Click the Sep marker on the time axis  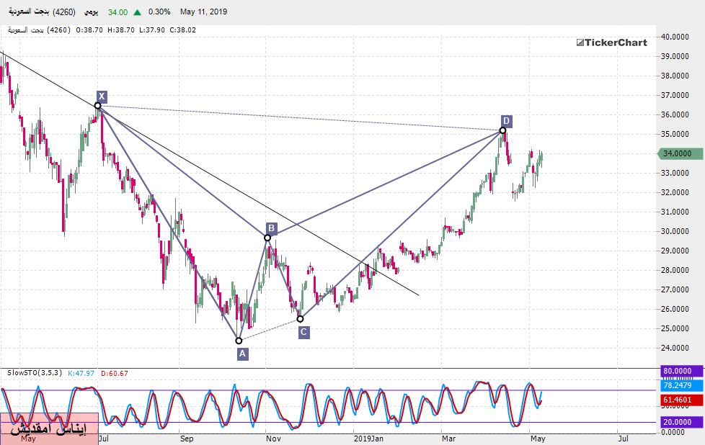[186, 438]
